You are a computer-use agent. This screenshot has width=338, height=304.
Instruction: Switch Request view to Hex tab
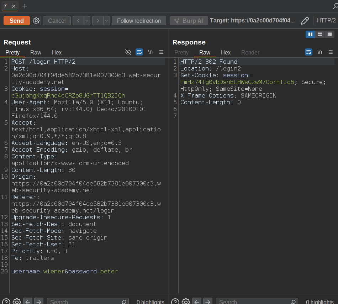click(57, 52)
